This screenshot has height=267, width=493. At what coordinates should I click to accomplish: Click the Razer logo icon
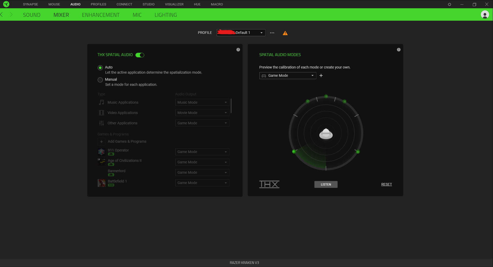[6, 4]
